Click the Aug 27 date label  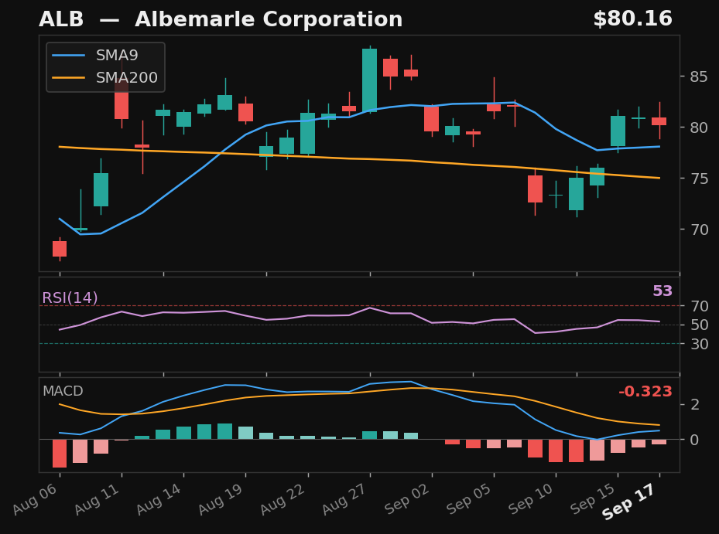345,498
